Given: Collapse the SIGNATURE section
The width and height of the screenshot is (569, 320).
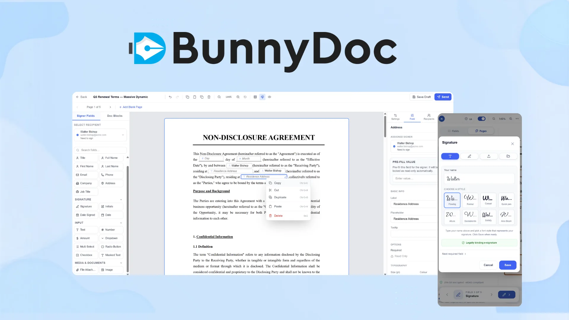Looking at the screenshot, I should click(x=121, y=200).
